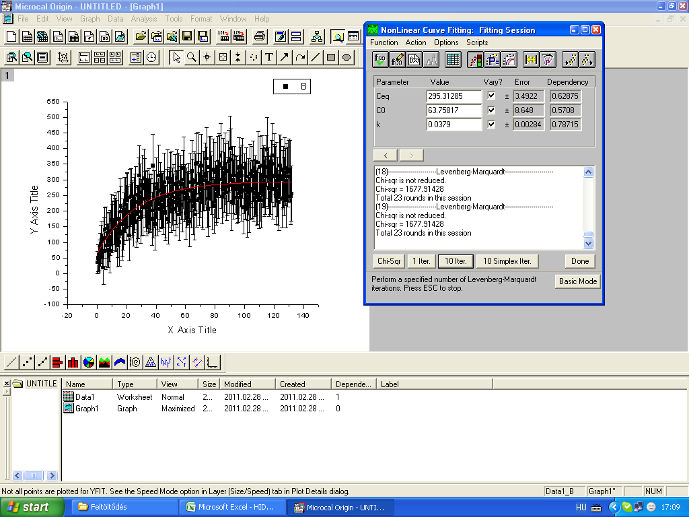Click the 10 Iter. button
This screenshot has height=517, width=689.
coord(456,261)
